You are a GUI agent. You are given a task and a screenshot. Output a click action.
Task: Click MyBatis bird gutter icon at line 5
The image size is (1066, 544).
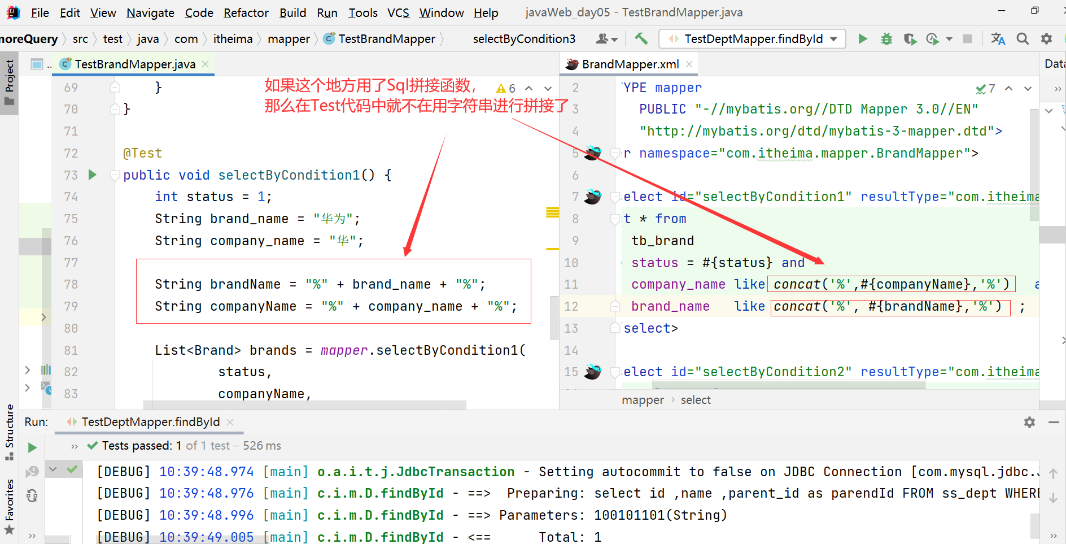click(592, 153)
